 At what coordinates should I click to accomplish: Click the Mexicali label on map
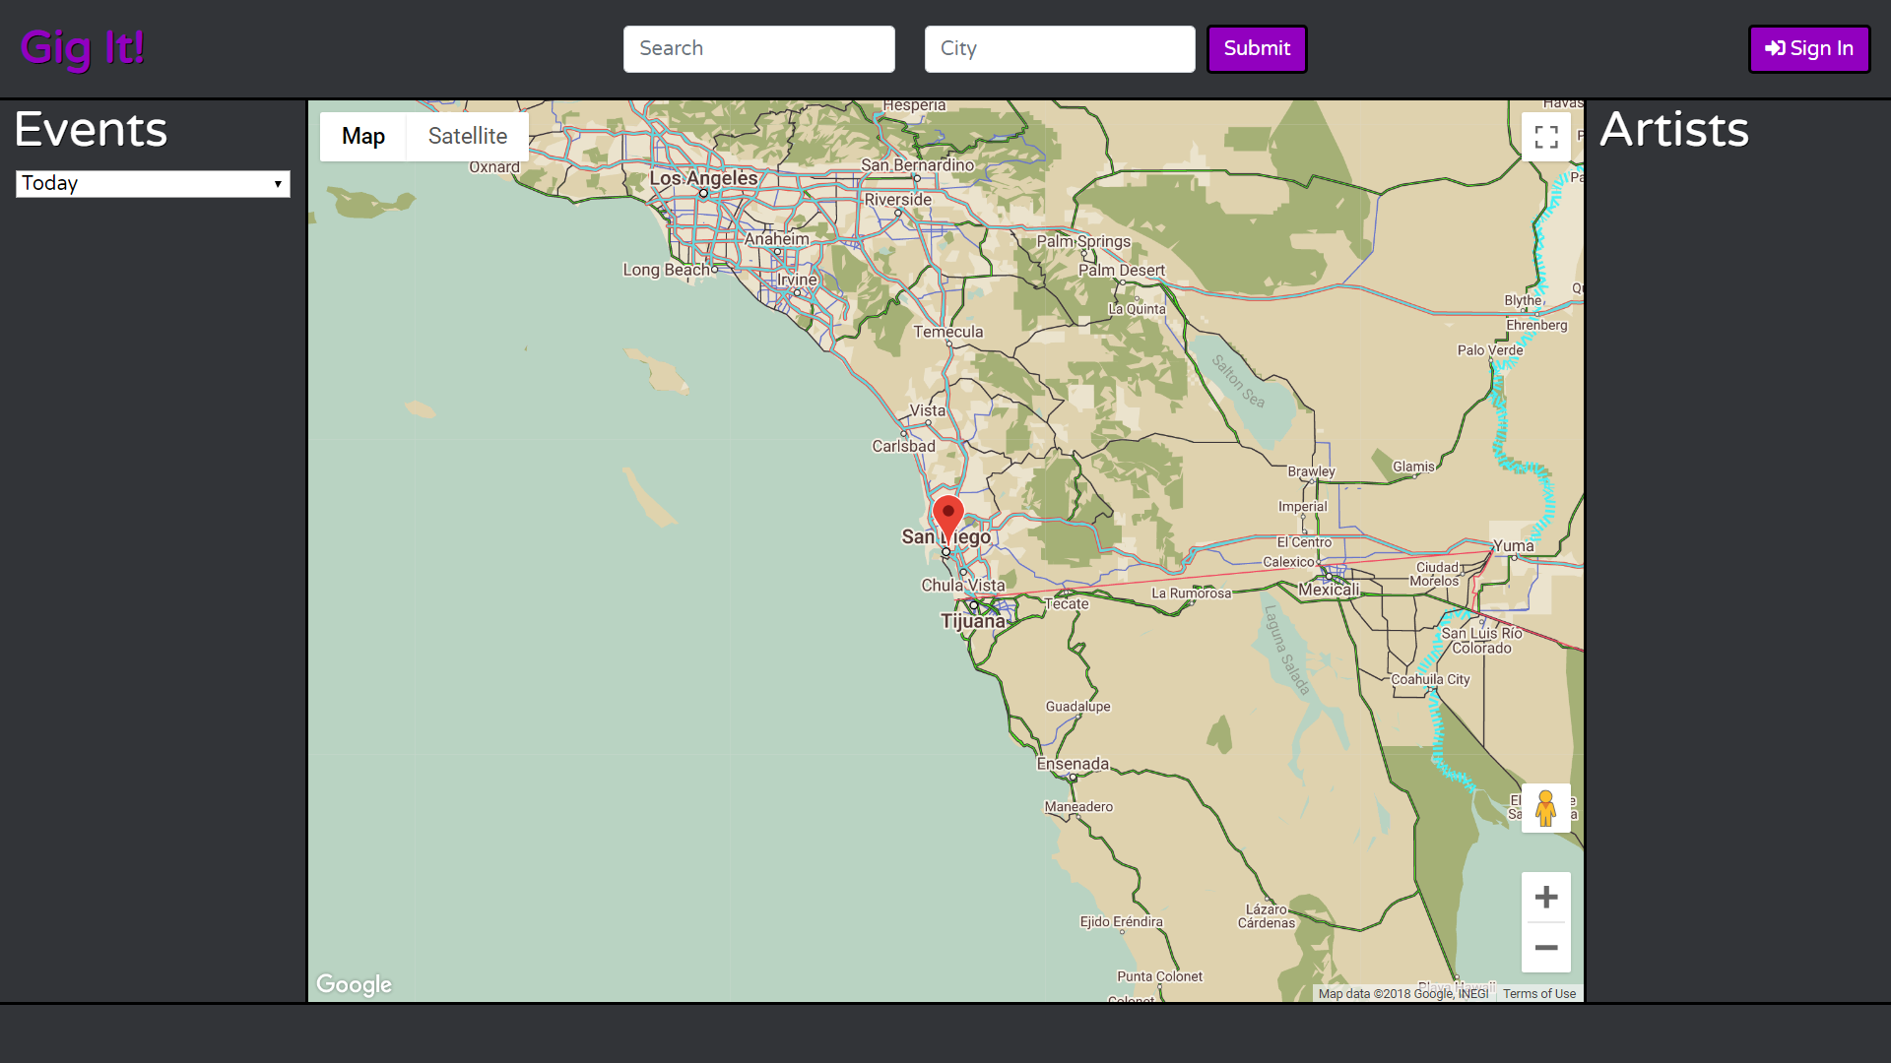pyautogui.click(x=1328, y=590)
